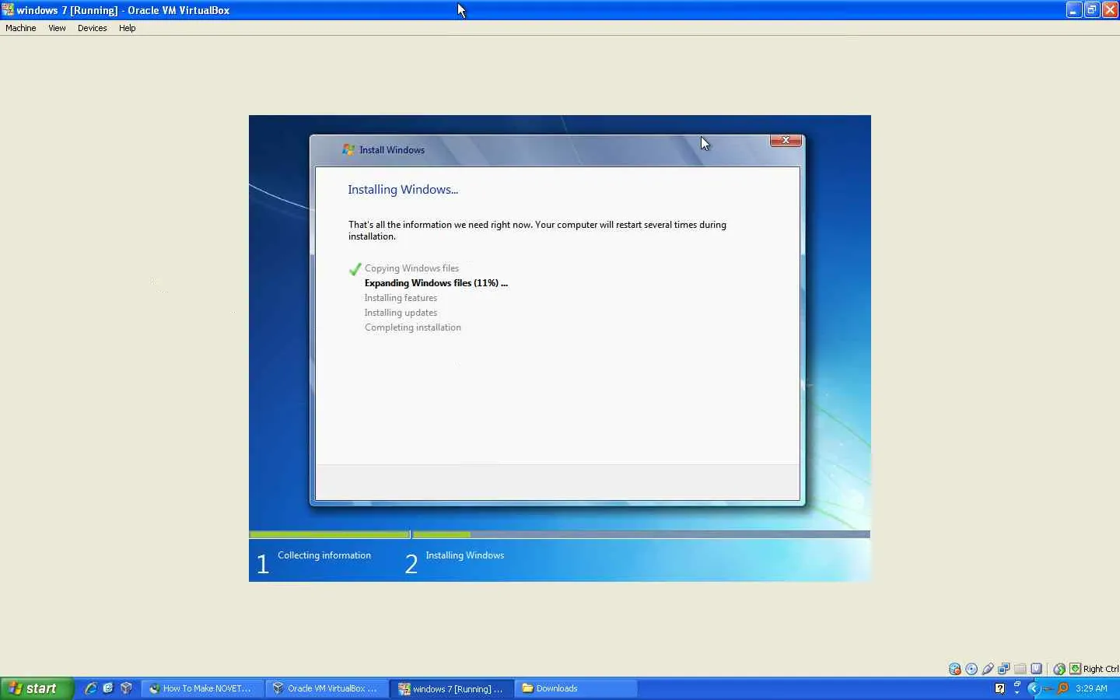Open the Machine menu
Viewport: 1120px width, 700px height.
click(21, 28)
